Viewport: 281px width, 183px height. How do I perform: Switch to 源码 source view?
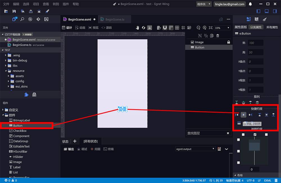(x=106, y=28)
